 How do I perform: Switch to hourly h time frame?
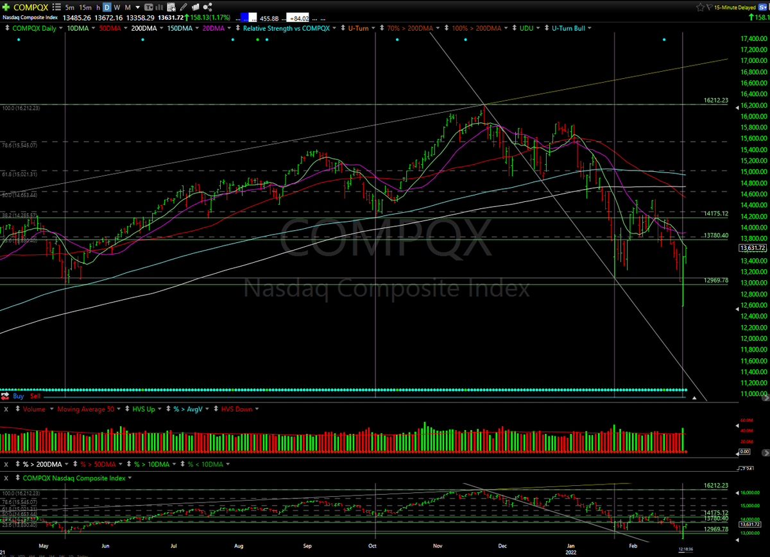[98, 7]
